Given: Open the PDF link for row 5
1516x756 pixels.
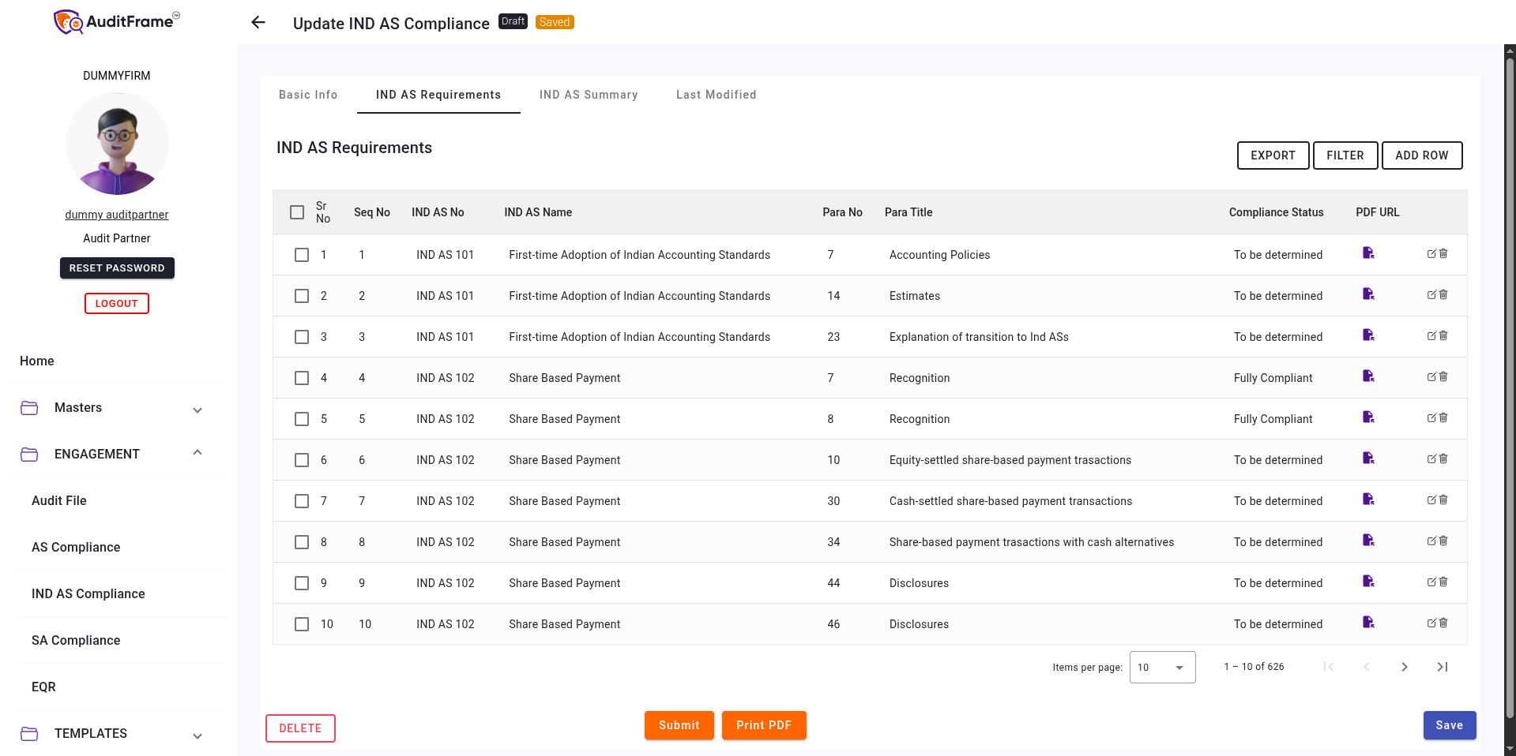Looking at the screenshot, I should 1368,417.
